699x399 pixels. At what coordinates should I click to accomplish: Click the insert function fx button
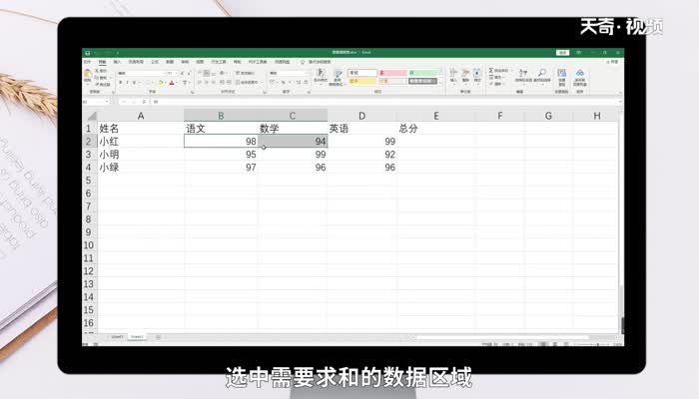[x=144, y=102]
